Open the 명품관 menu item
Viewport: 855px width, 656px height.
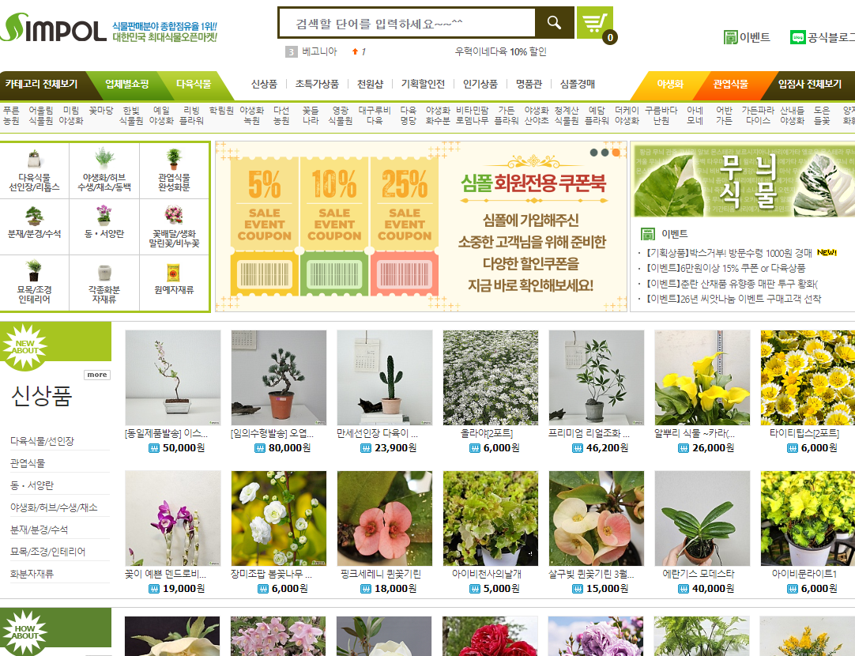pyautogui.click(x=529, y=84)
